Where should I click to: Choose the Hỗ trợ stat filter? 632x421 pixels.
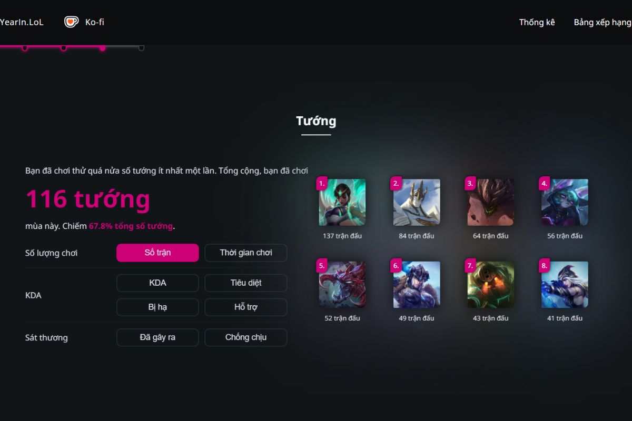(x=246, y=307)
